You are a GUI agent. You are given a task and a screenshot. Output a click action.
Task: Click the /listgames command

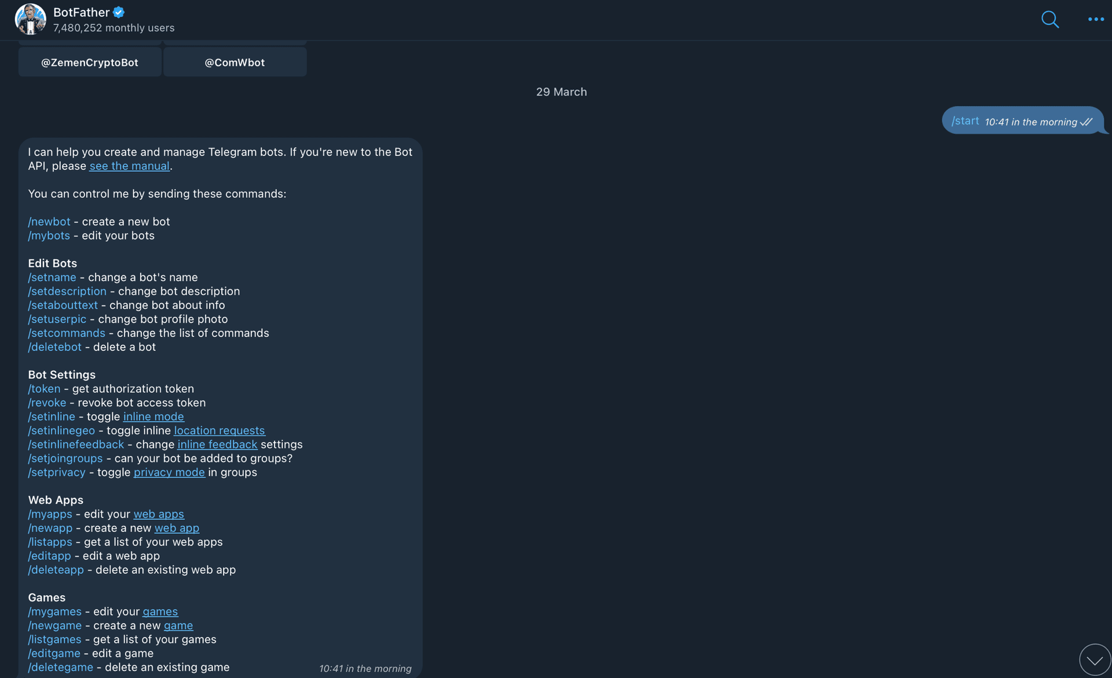54,639
